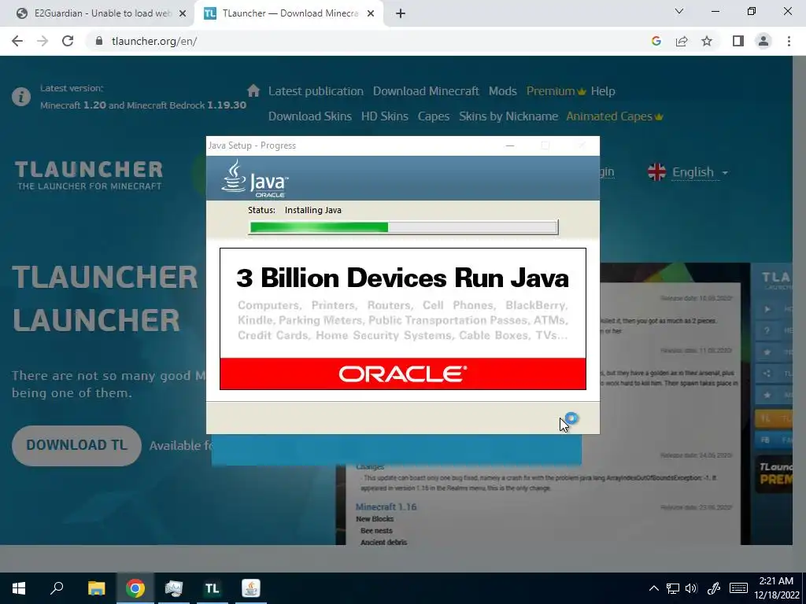Switch to Java installer taskbar icon

tap(251, 588)
